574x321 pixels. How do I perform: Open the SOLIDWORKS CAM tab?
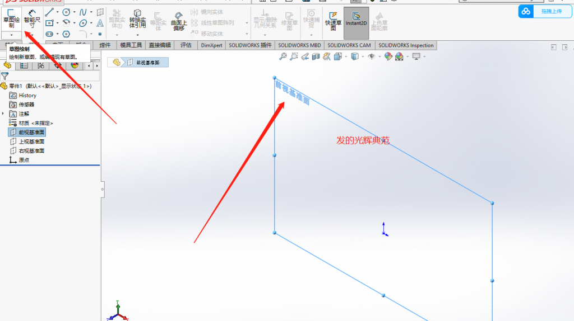coord(349,45)
